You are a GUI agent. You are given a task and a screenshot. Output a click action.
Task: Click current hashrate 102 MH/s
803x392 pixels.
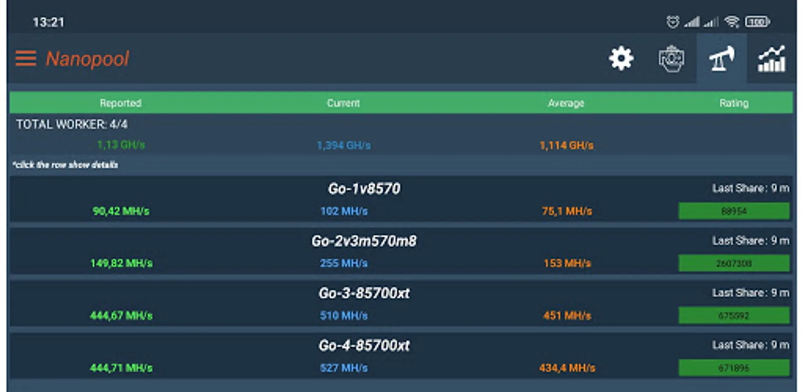344,211
